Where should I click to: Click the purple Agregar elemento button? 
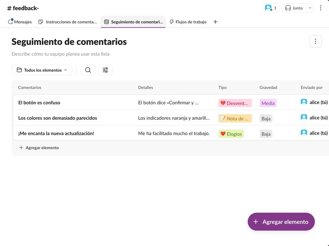[x=281, y=222]
